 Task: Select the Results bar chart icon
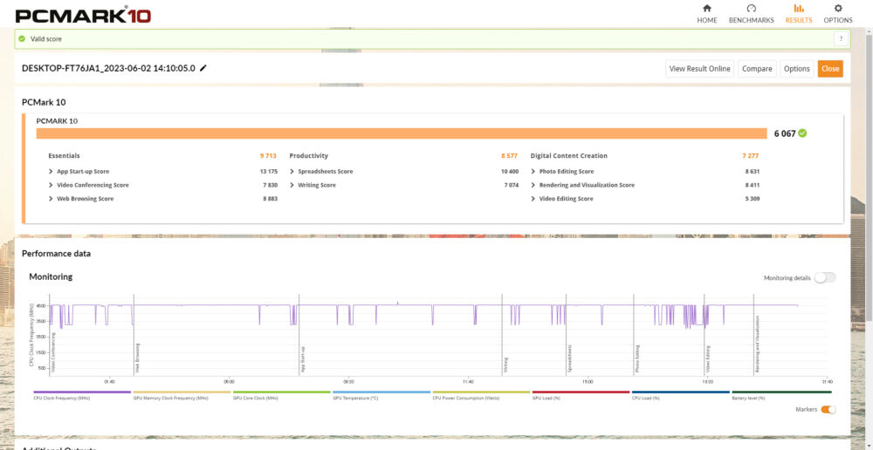pyautogui.click(x=799, y=9)
